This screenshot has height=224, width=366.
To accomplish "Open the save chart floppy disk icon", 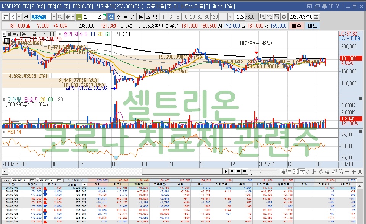I will click(277, 17).
